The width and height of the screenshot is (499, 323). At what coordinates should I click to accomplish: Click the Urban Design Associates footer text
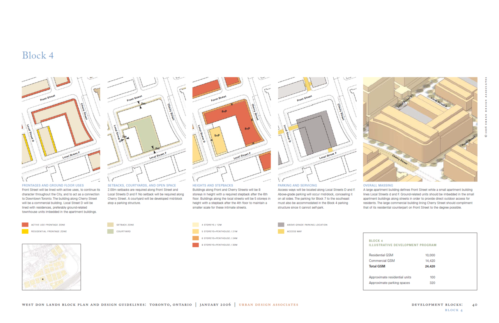(x=269, y=305)
